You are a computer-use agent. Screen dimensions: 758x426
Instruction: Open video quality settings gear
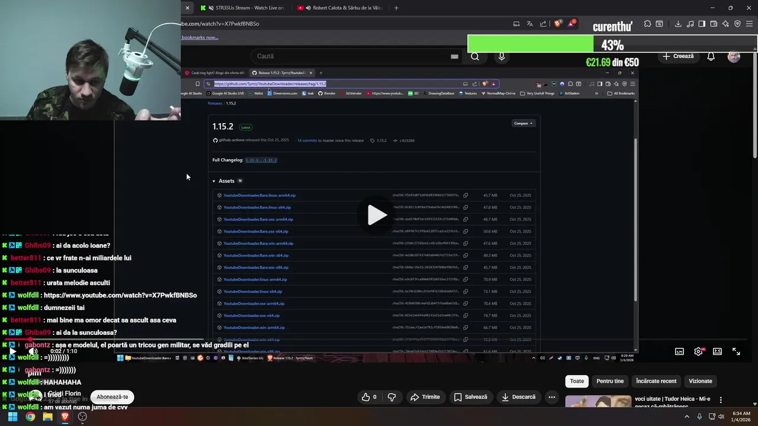click(x=699, y=351)
